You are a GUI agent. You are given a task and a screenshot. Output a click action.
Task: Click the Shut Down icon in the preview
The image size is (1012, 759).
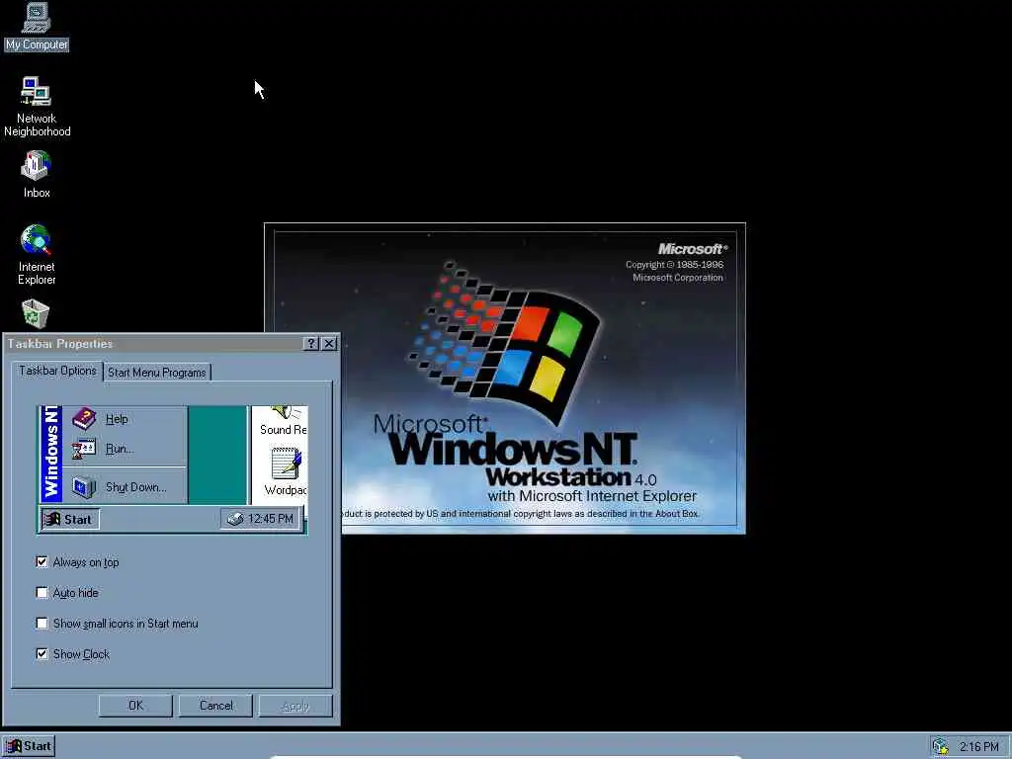(x=84, y=486)
